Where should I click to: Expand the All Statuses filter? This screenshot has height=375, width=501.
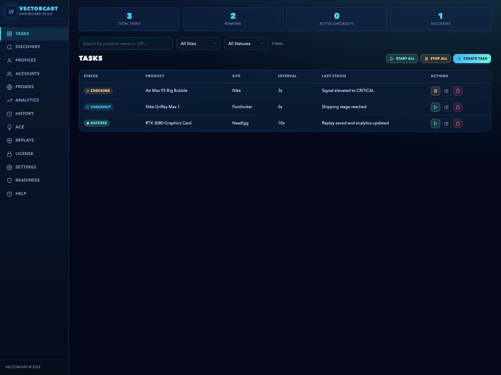coord(246,43)
